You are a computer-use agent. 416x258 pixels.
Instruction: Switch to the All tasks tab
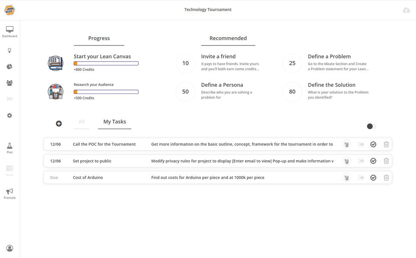click(x=81, y=122)
